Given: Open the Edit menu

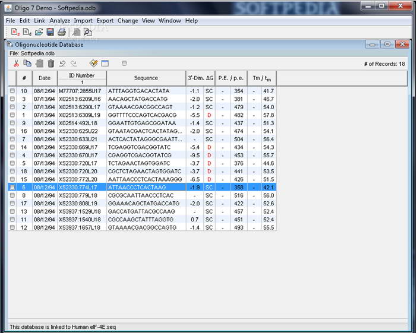Looking at the screenshot, I should [24, 20].
